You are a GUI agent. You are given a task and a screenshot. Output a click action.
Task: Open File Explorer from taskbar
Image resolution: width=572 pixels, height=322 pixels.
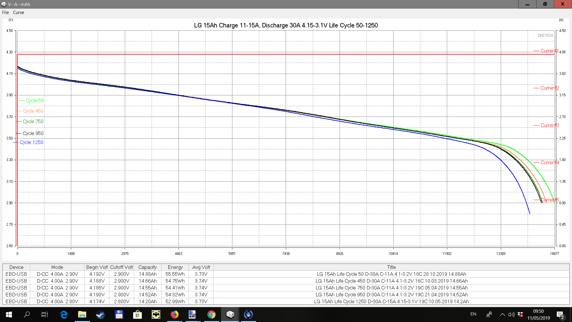[x=82, y=314]
